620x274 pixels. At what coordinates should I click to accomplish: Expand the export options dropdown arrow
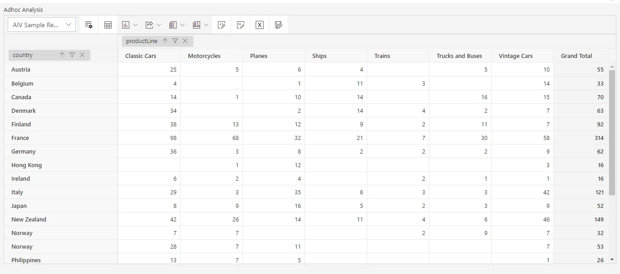point(159,25)
